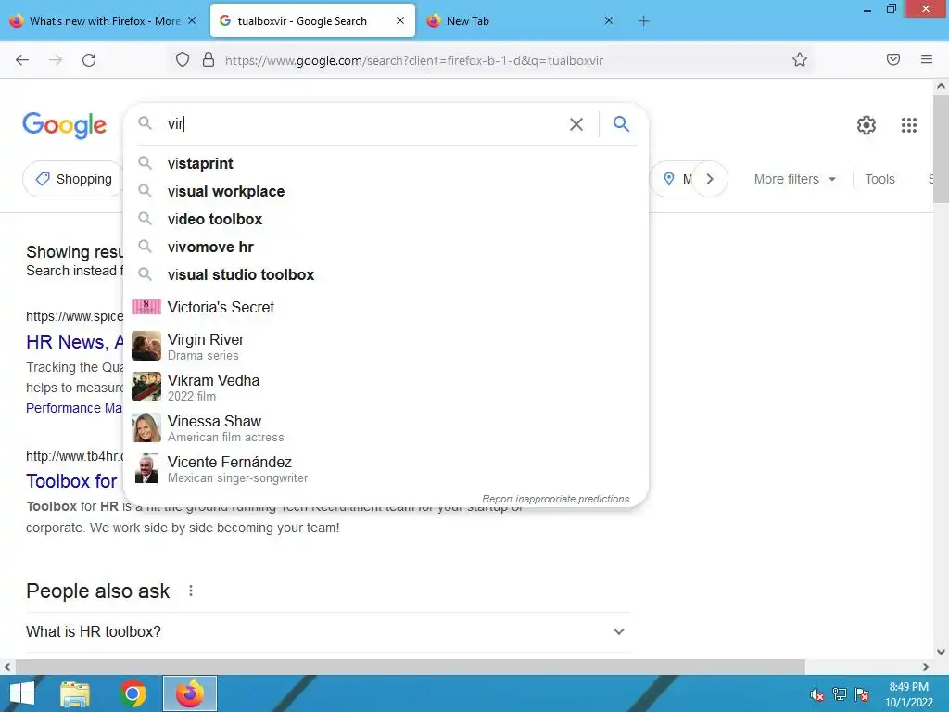Open the tracking protection shield icon
The width and height of the screenshot is (949, 712).
coord(183,59)
